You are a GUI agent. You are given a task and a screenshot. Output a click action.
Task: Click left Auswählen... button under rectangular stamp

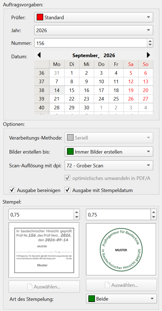pyautogui.click(x=44, y=287)
